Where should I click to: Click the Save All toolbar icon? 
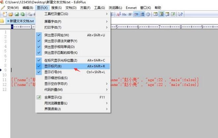22,14
